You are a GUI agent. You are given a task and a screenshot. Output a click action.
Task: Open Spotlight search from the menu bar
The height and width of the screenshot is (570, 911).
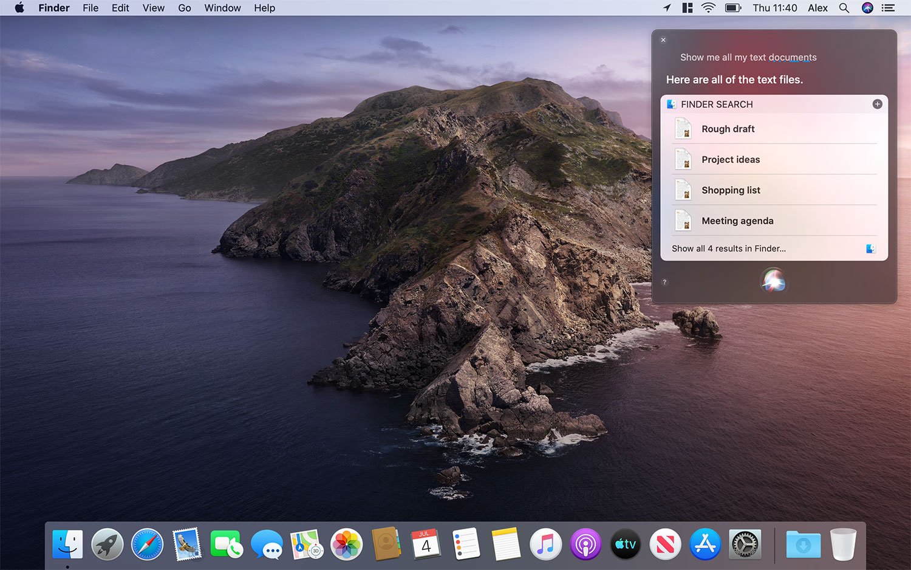pyautogui.click(x=844, y=8)
